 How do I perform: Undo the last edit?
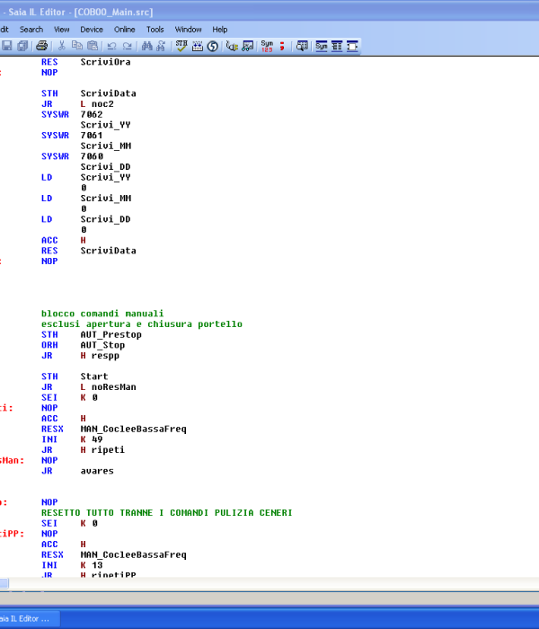111,45
